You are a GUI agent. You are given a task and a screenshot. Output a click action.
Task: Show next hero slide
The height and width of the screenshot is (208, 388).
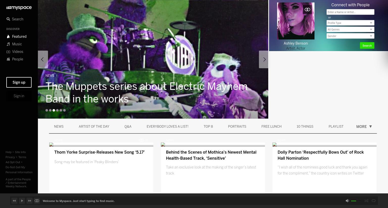264,59
